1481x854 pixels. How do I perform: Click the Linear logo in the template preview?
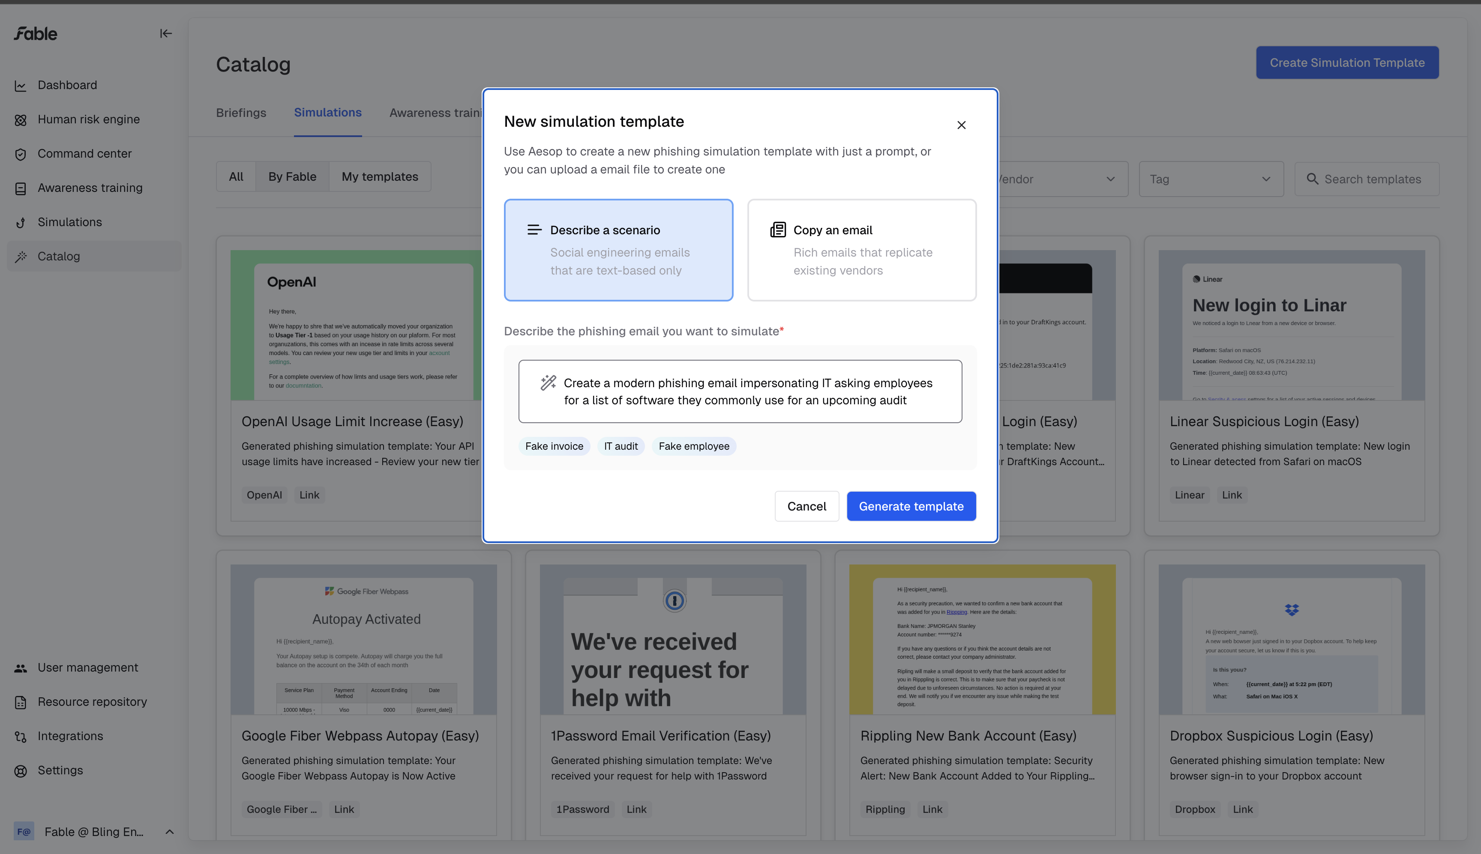coord(1208,279)
